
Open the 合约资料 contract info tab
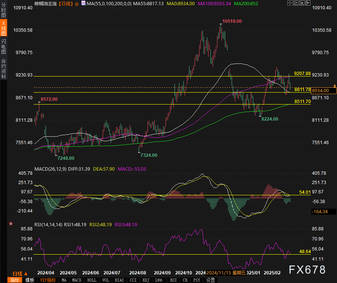4,68
